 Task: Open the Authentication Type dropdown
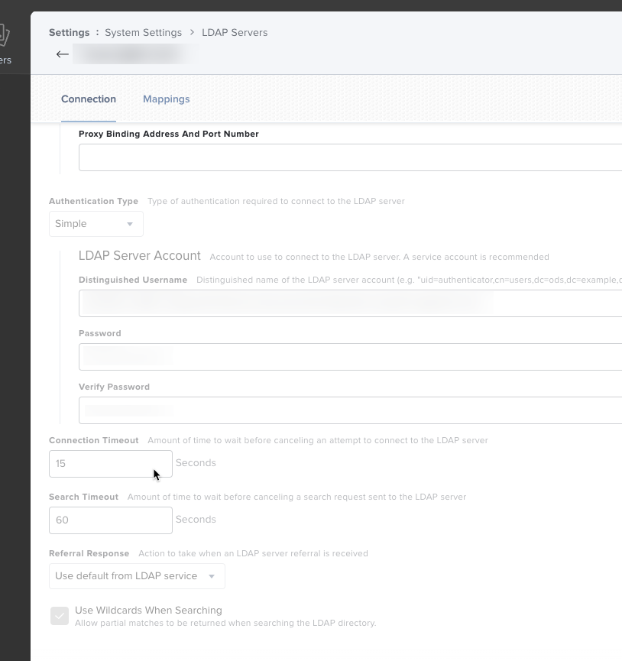tap(96, 224)
